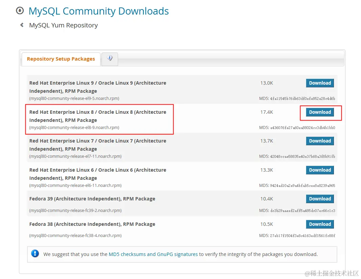Click the 13.3K file size value
The width and height of the screenshot is (361, 279).
click(267, 170)
